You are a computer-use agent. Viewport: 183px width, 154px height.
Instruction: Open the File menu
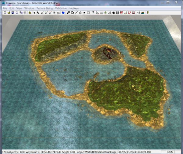point(5,9)
